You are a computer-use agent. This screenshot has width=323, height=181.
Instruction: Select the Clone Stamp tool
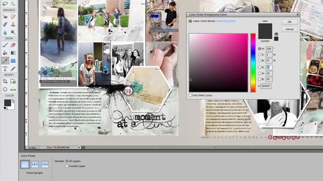(x=13, y=25)
